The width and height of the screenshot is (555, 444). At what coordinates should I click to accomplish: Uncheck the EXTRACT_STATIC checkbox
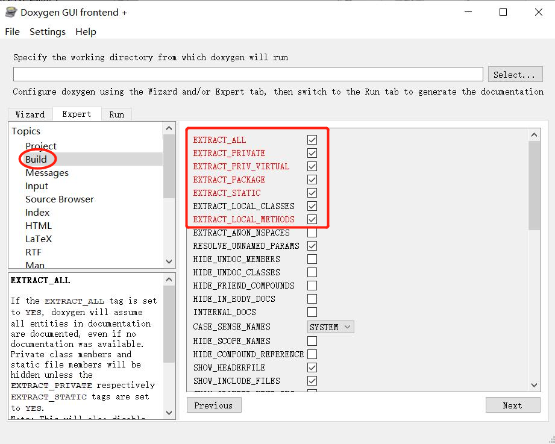coord(312,193)
